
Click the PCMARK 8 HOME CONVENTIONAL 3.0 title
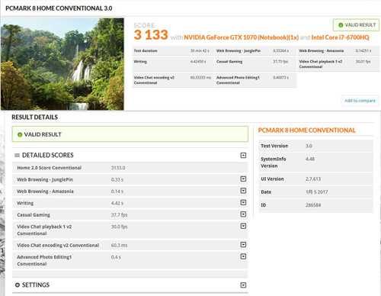click(59, 8)
